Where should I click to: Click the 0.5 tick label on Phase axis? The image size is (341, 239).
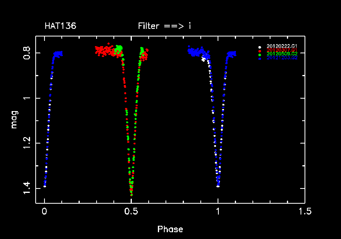click(x=131, y=211)
